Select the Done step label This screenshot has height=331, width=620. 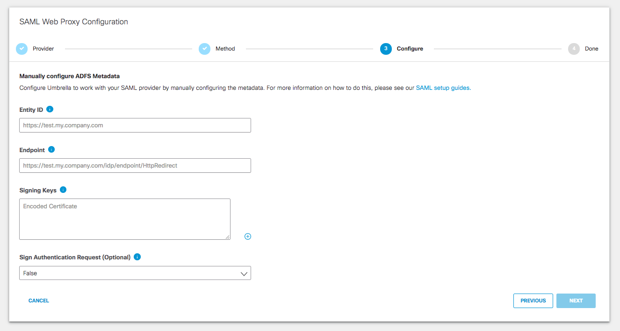coord(592,48)
